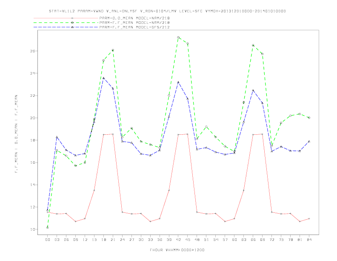The height and width of the screenshot is (261, 337).
Task: Click the chart title line starting STAT=VL1L2
Action: click(x=167, y=11)
